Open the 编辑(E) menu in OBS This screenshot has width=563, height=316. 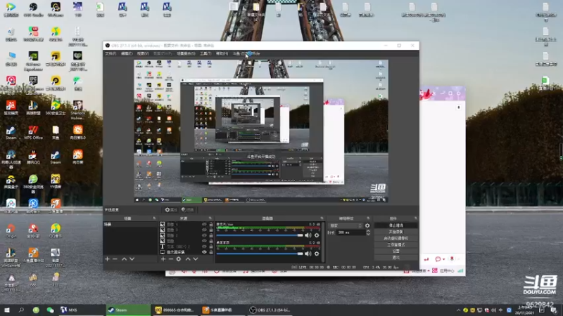pyautogui.click(x=127, y=54)
